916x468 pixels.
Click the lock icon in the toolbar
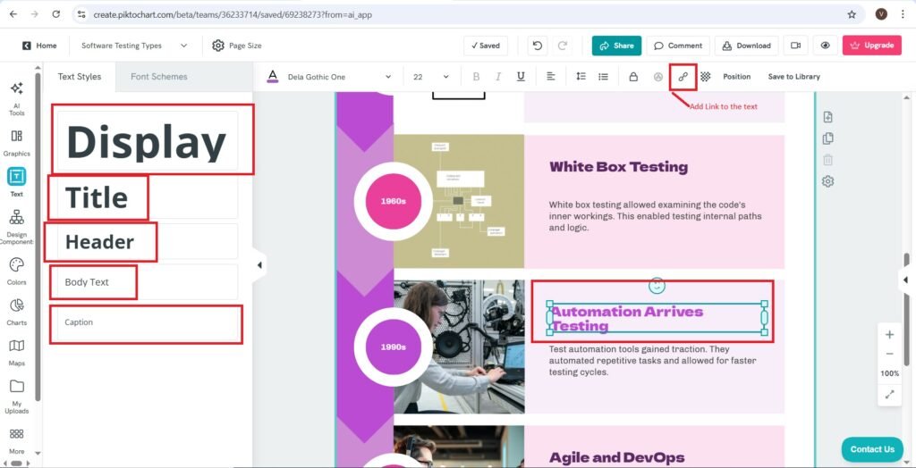[633, 77]
